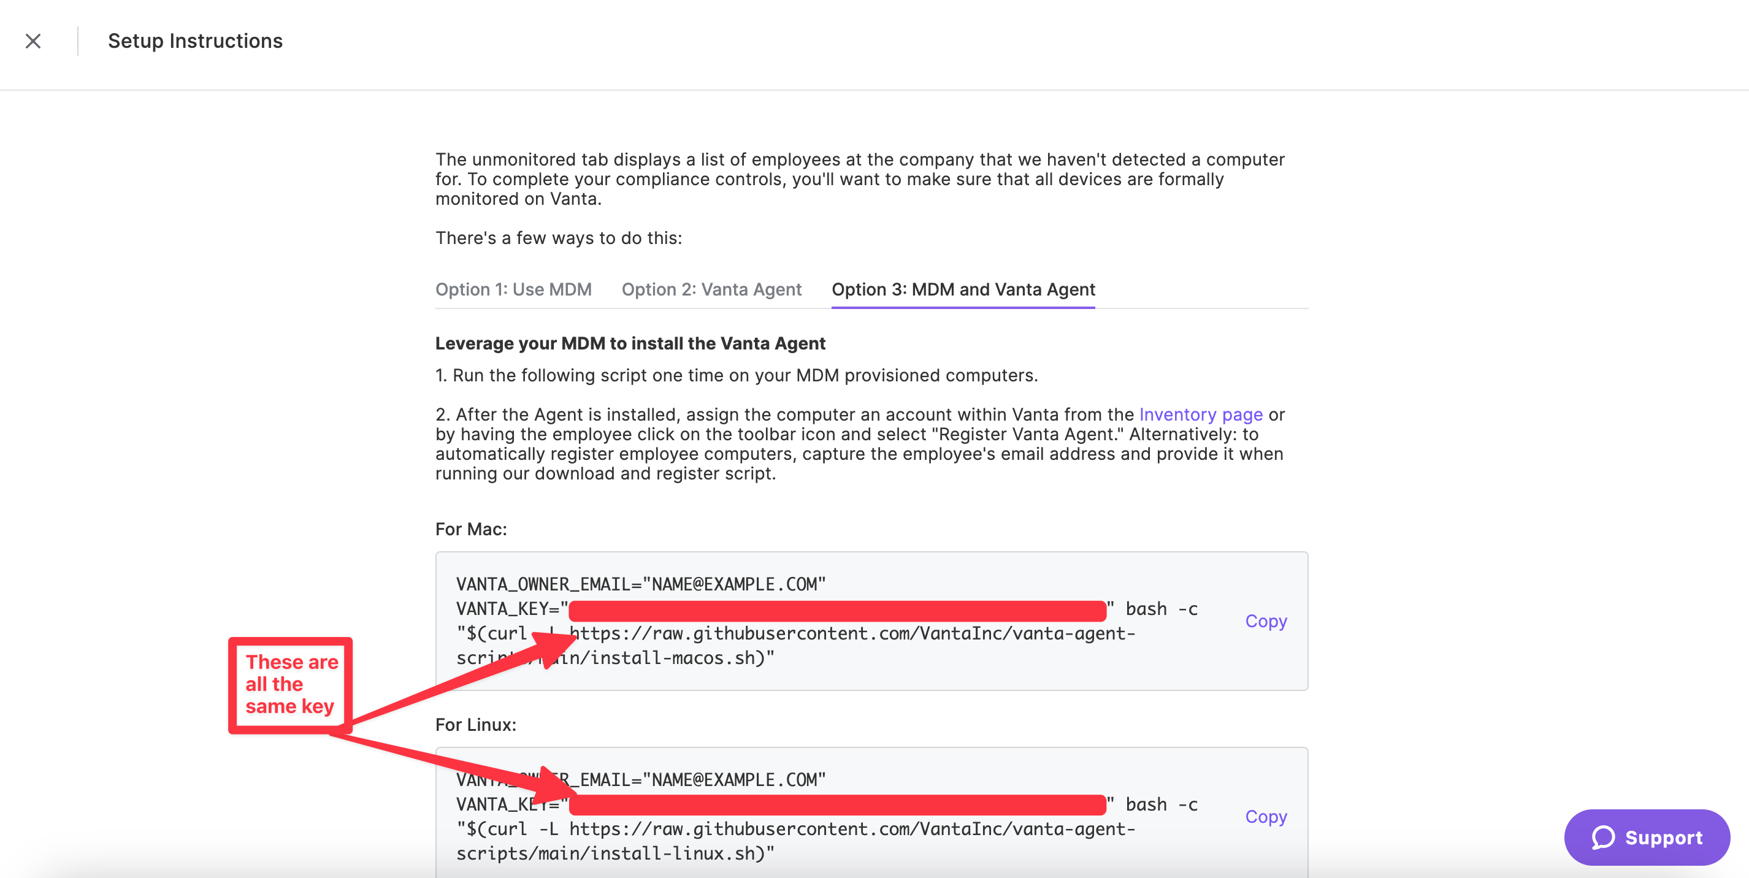Click the Linux VANTA_OWNER_EMAIL line

click(640, 779)
